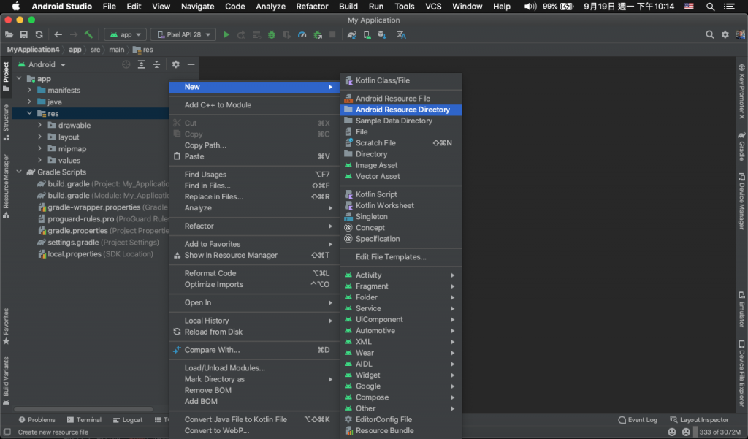Select Android Resource Directory menu entry
This screenshot has height=439, width=748.
tap(401, 110)
